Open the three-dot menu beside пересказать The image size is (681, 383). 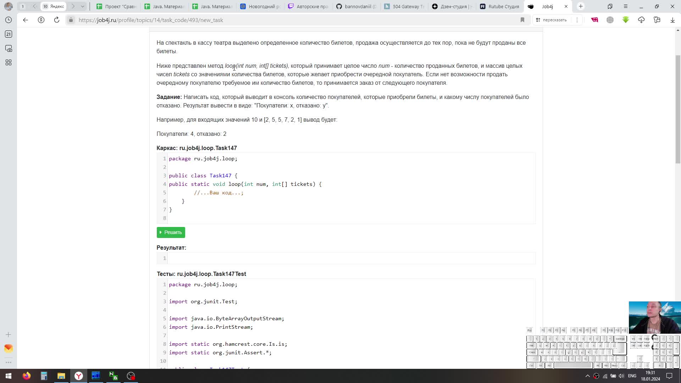click(577, 20)
